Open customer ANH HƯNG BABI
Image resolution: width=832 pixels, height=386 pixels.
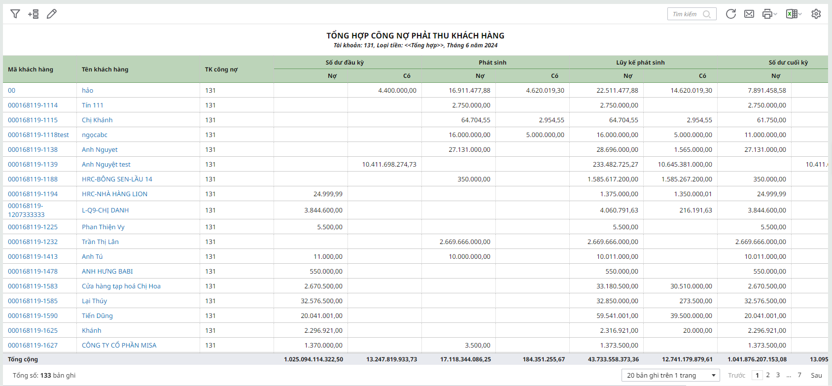tap(107, 271)
